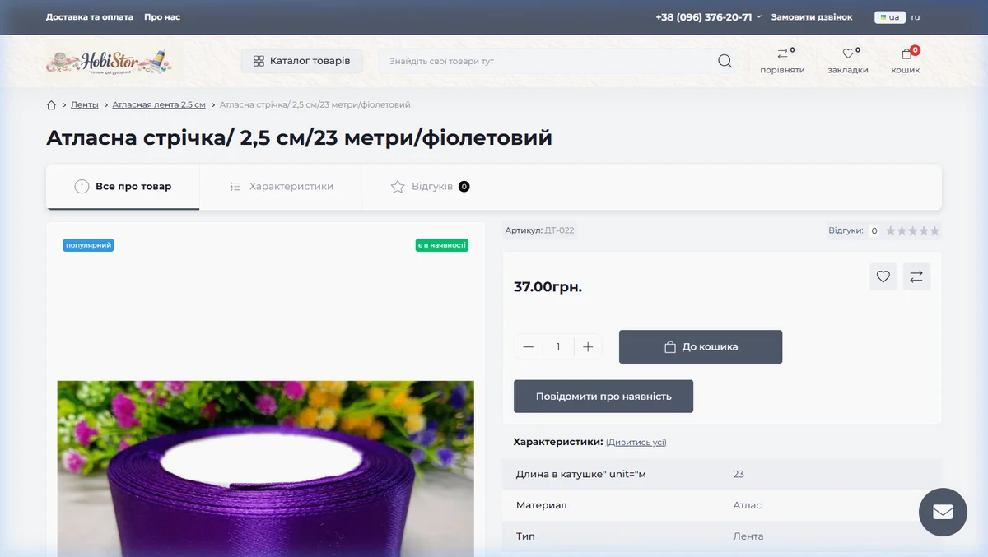This screenshot has width=988, height=557.
Task: Click Замовити дзвінок link
Action: pos(812,17)
